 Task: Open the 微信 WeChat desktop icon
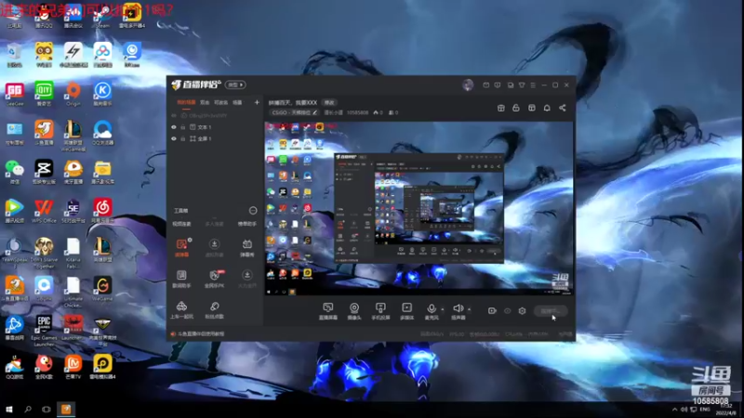pyautogui.click(x=15, y=172)
